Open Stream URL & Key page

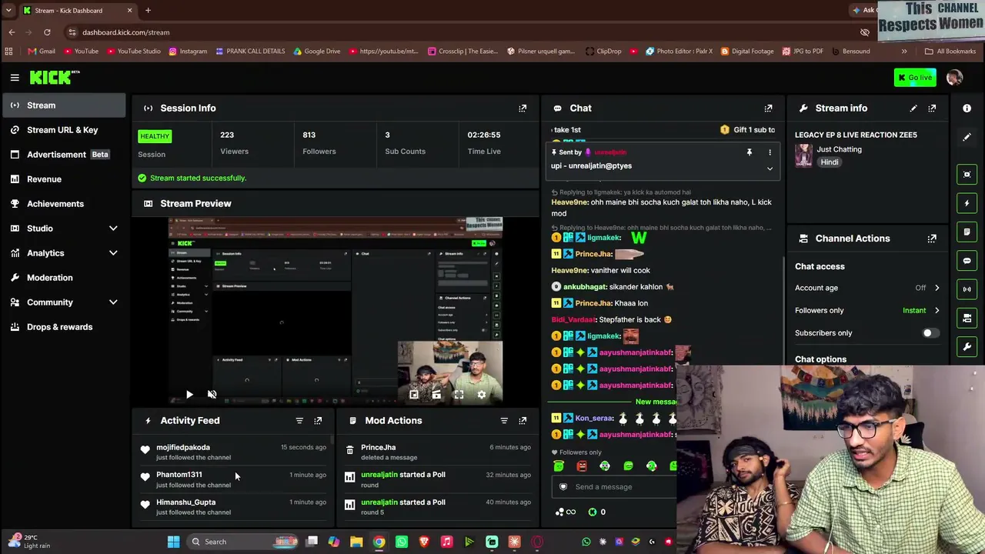pyautogui.click(x=64, y=130)
